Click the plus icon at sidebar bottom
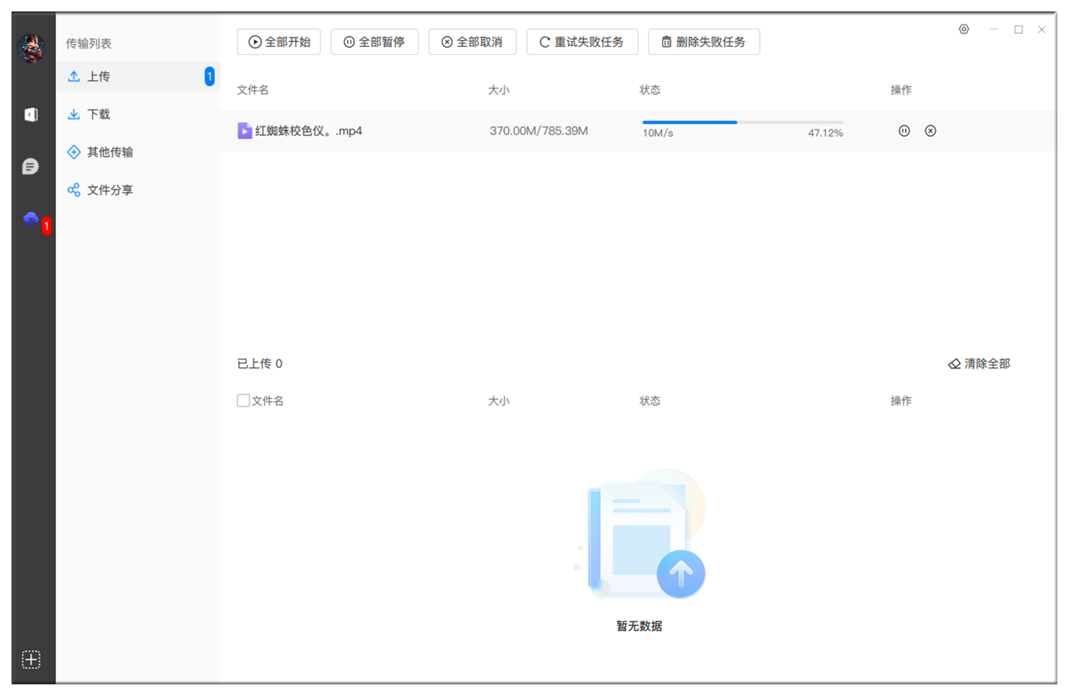Image resolution: width=1069 pixels, height=696 pixels. point(31,659)
